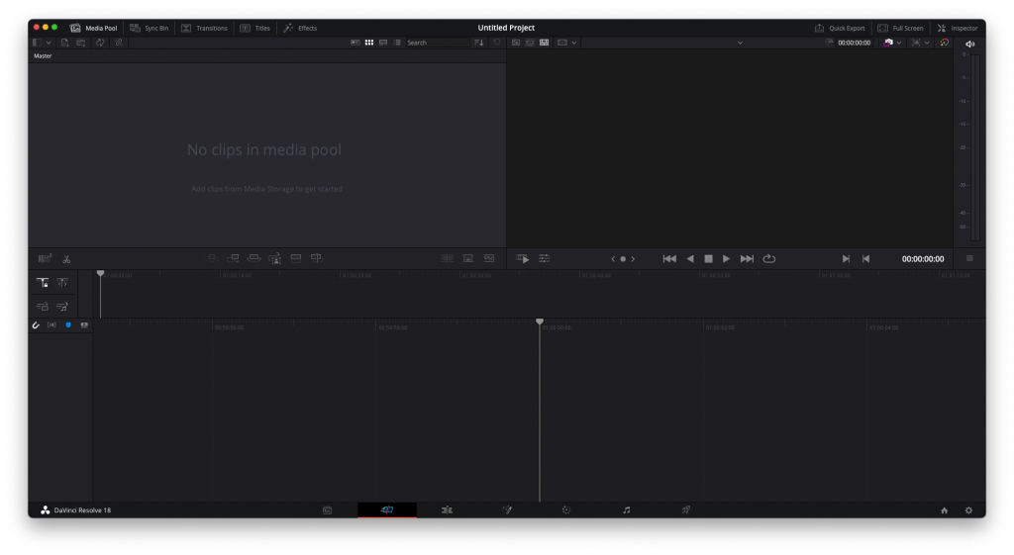Viewport: 1014px width, 555px height.
Task: Open viewer options menu next to timecode
Action: click(x=969, y=258)
